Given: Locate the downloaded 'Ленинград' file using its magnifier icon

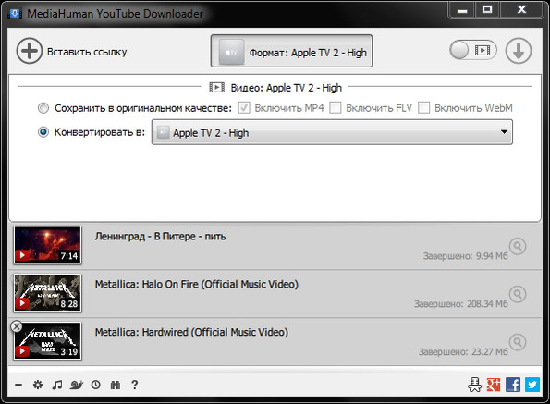Looking at the screenshot, I should coord(518,247).
